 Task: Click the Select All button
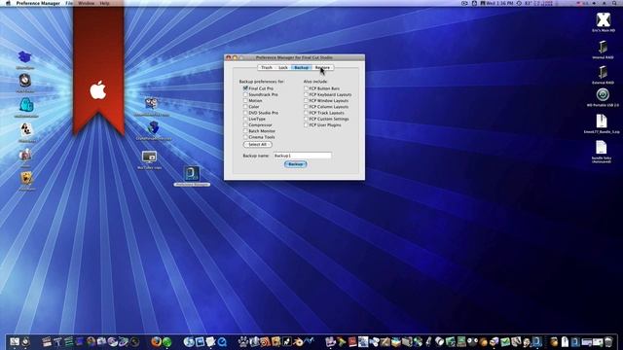pyautogui.click(x=257, y=145)
